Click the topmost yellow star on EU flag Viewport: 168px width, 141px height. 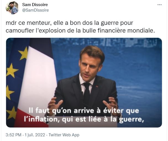(23, 54)
